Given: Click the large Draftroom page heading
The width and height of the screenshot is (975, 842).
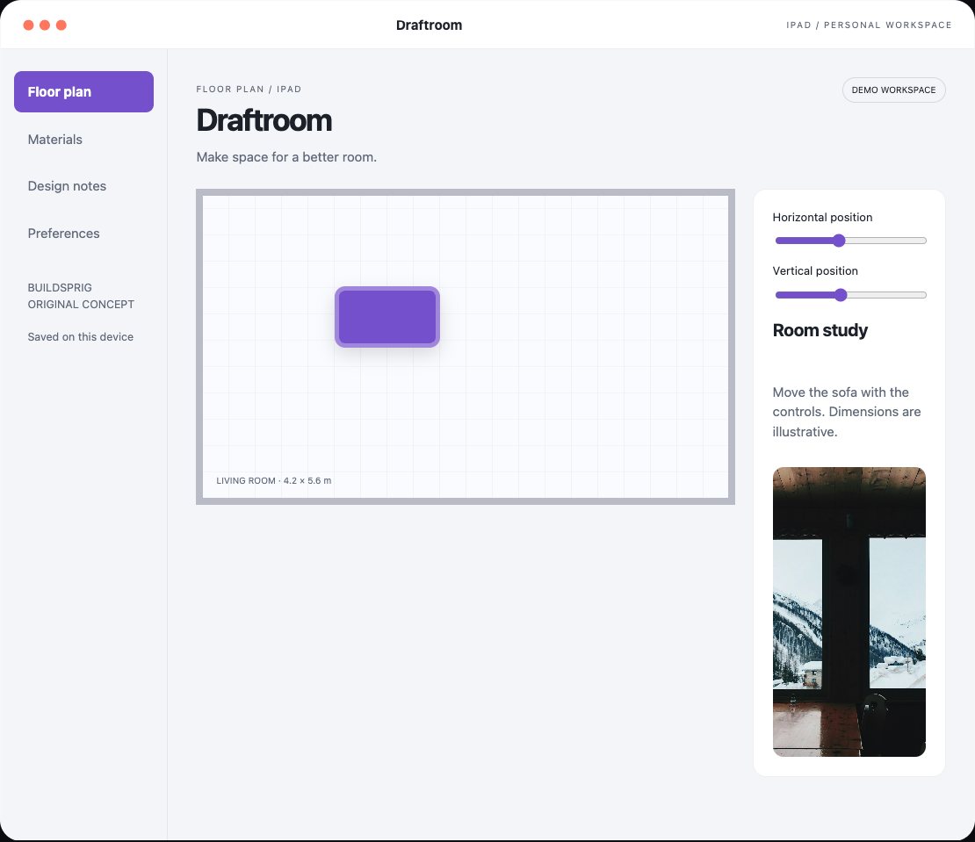Looking at the screenshot, I should point(264,120).
